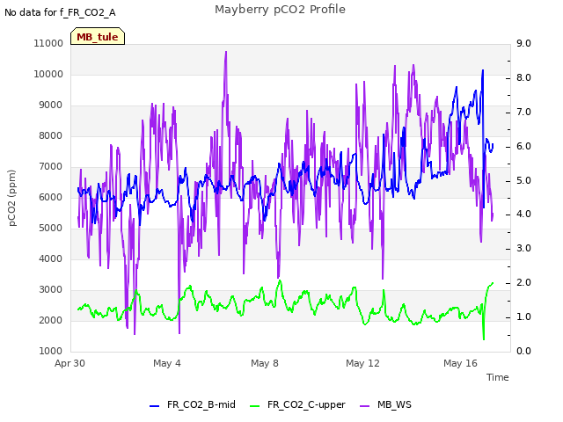Click the 10000 left axis value

[x=48, y=74]
